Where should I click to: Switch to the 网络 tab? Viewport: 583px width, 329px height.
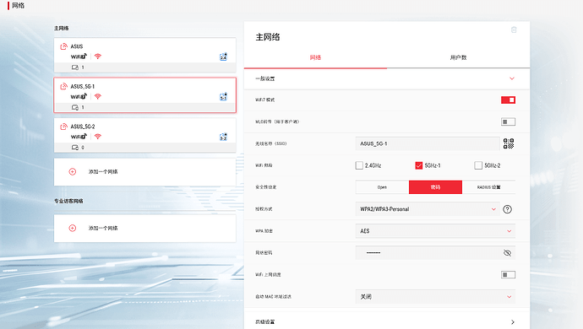315,57
